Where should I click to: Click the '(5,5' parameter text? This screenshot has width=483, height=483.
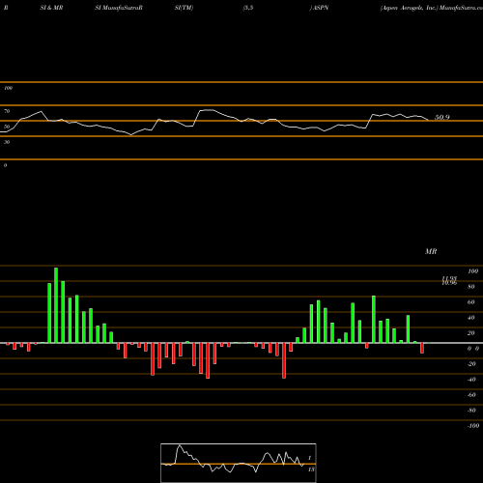tap(248, 8)
